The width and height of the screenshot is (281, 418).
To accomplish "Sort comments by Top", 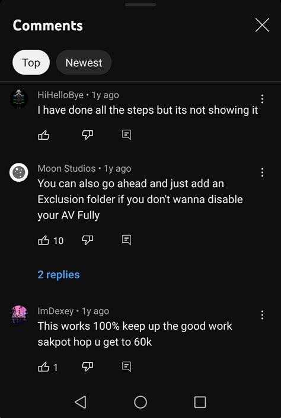I will (x=31, y=62).
